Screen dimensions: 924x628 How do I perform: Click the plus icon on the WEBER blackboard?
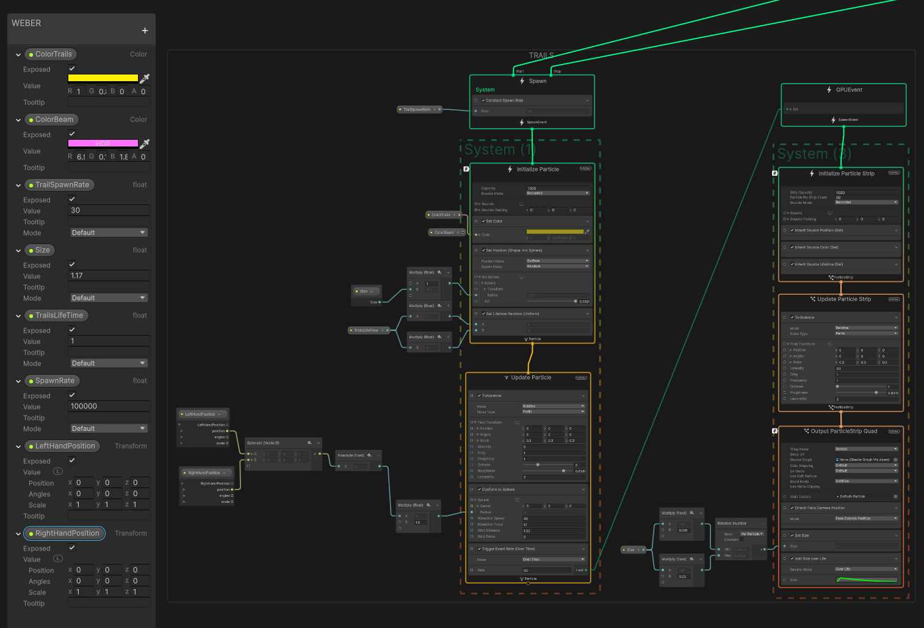145,29
